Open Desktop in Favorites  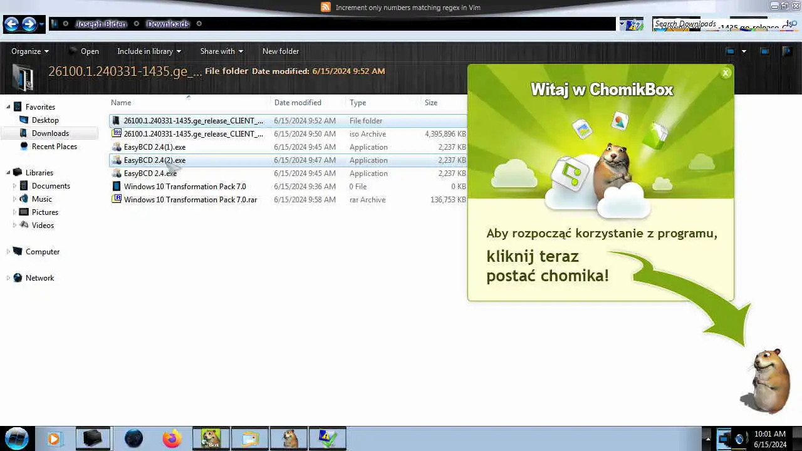point(45,120)
